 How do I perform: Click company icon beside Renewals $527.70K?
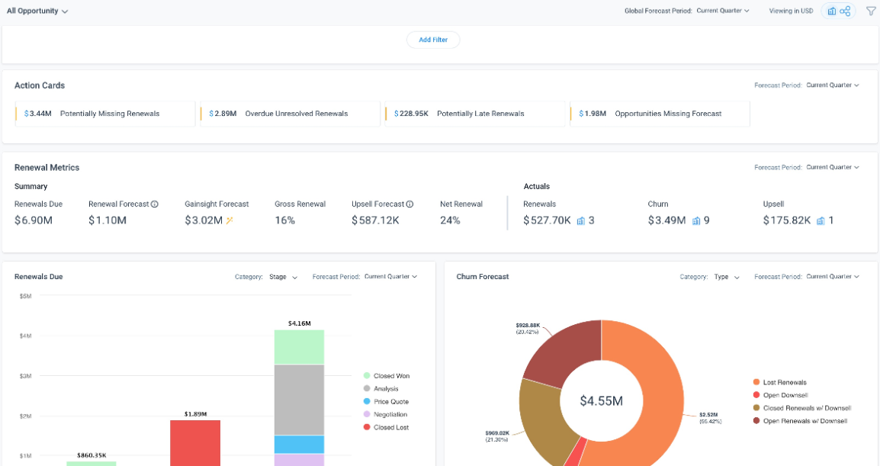pos(581,220)
